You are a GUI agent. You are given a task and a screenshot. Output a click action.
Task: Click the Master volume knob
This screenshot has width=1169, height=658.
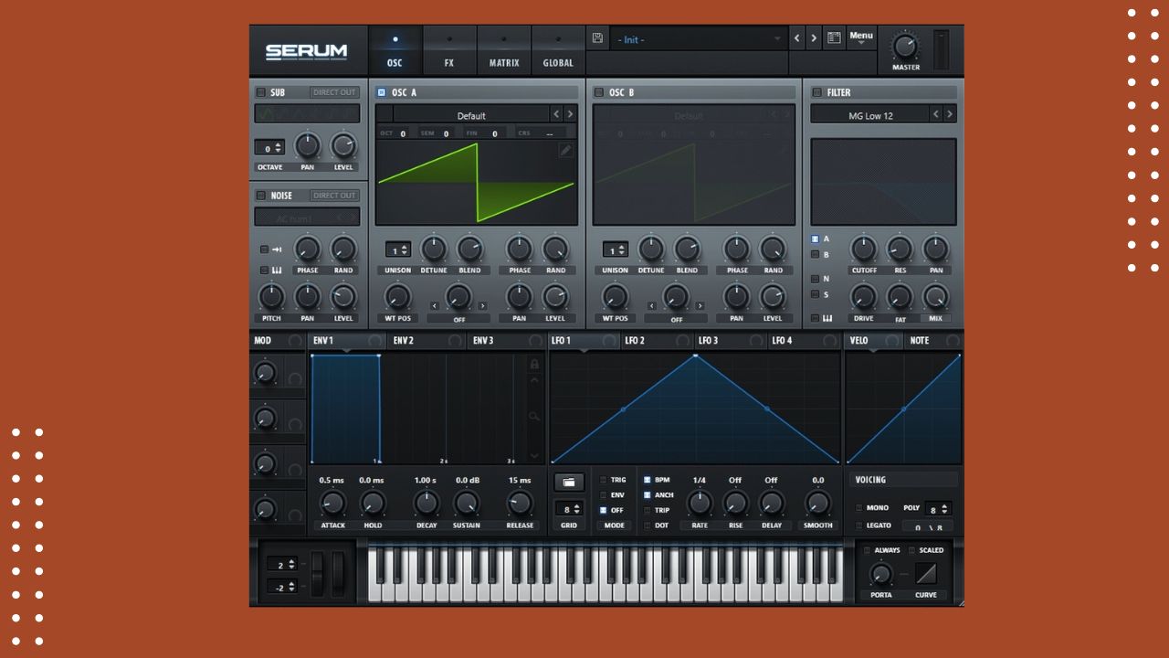[905, 45]
